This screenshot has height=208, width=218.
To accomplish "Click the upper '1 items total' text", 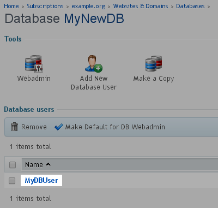I will [31, 147].
